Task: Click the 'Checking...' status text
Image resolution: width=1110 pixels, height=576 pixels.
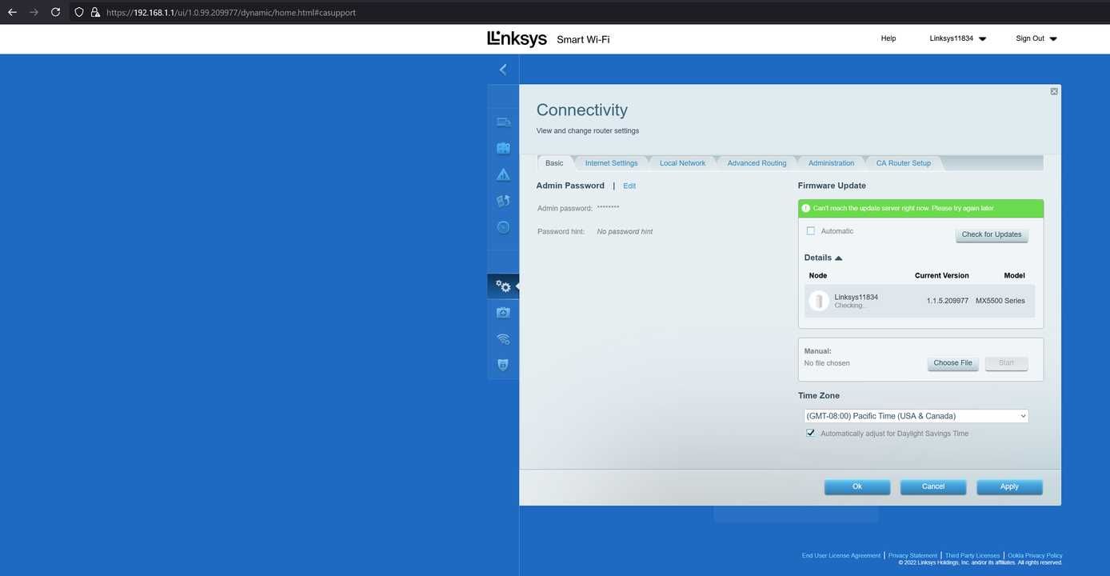Action: 850,306
